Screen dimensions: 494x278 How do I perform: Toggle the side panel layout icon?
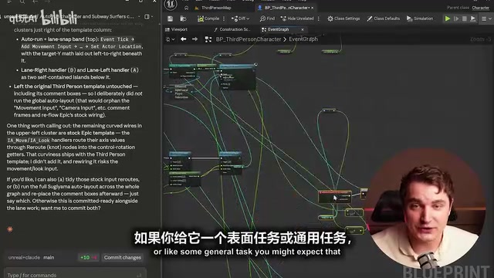(147, 17)
